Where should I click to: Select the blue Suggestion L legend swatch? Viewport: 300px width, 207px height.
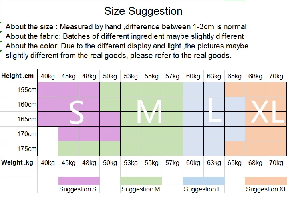point(203,181)
